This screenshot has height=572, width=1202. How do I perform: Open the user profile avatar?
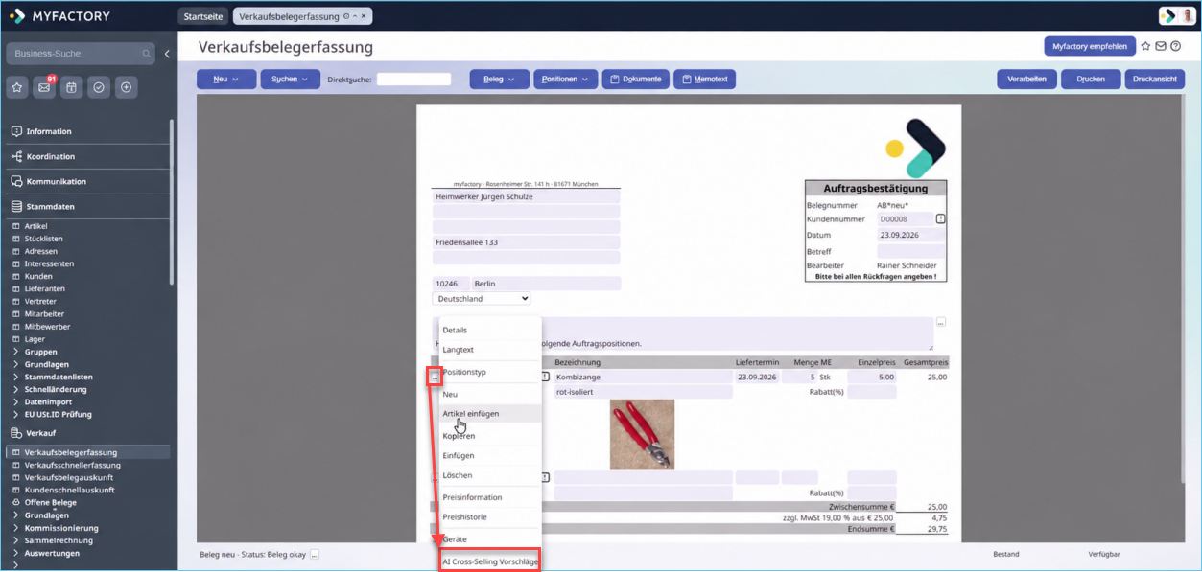point(1188,16)
